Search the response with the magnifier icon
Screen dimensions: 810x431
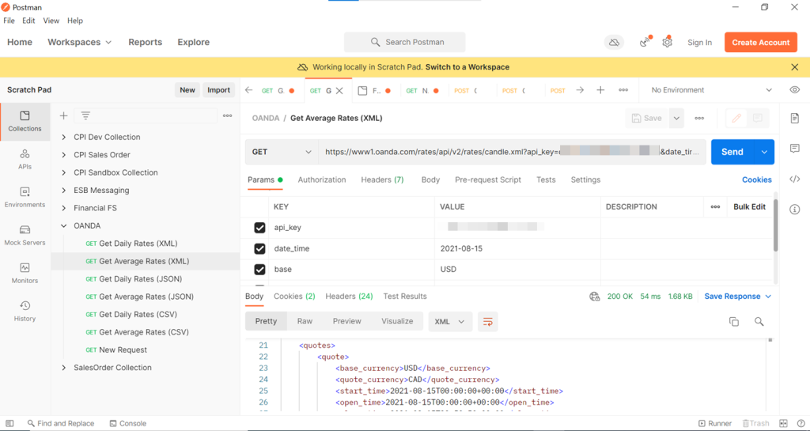[759, 322]
